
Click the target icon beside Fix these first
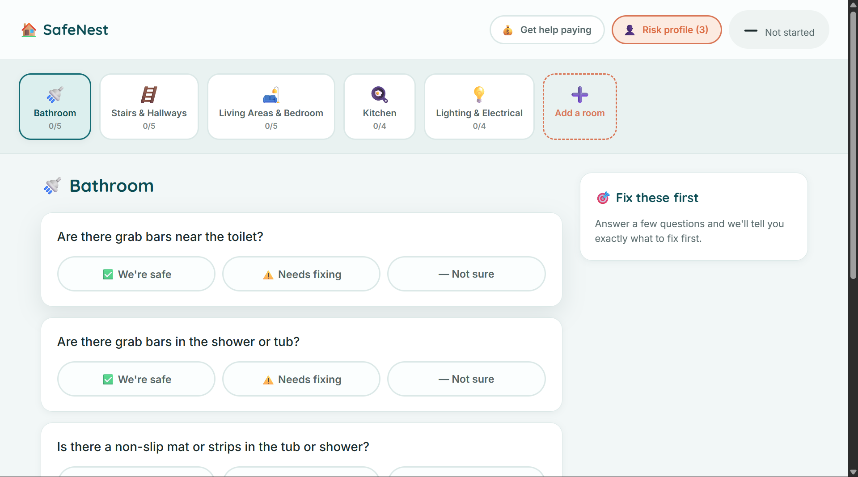pyautogui.click(x=603, y=198)
